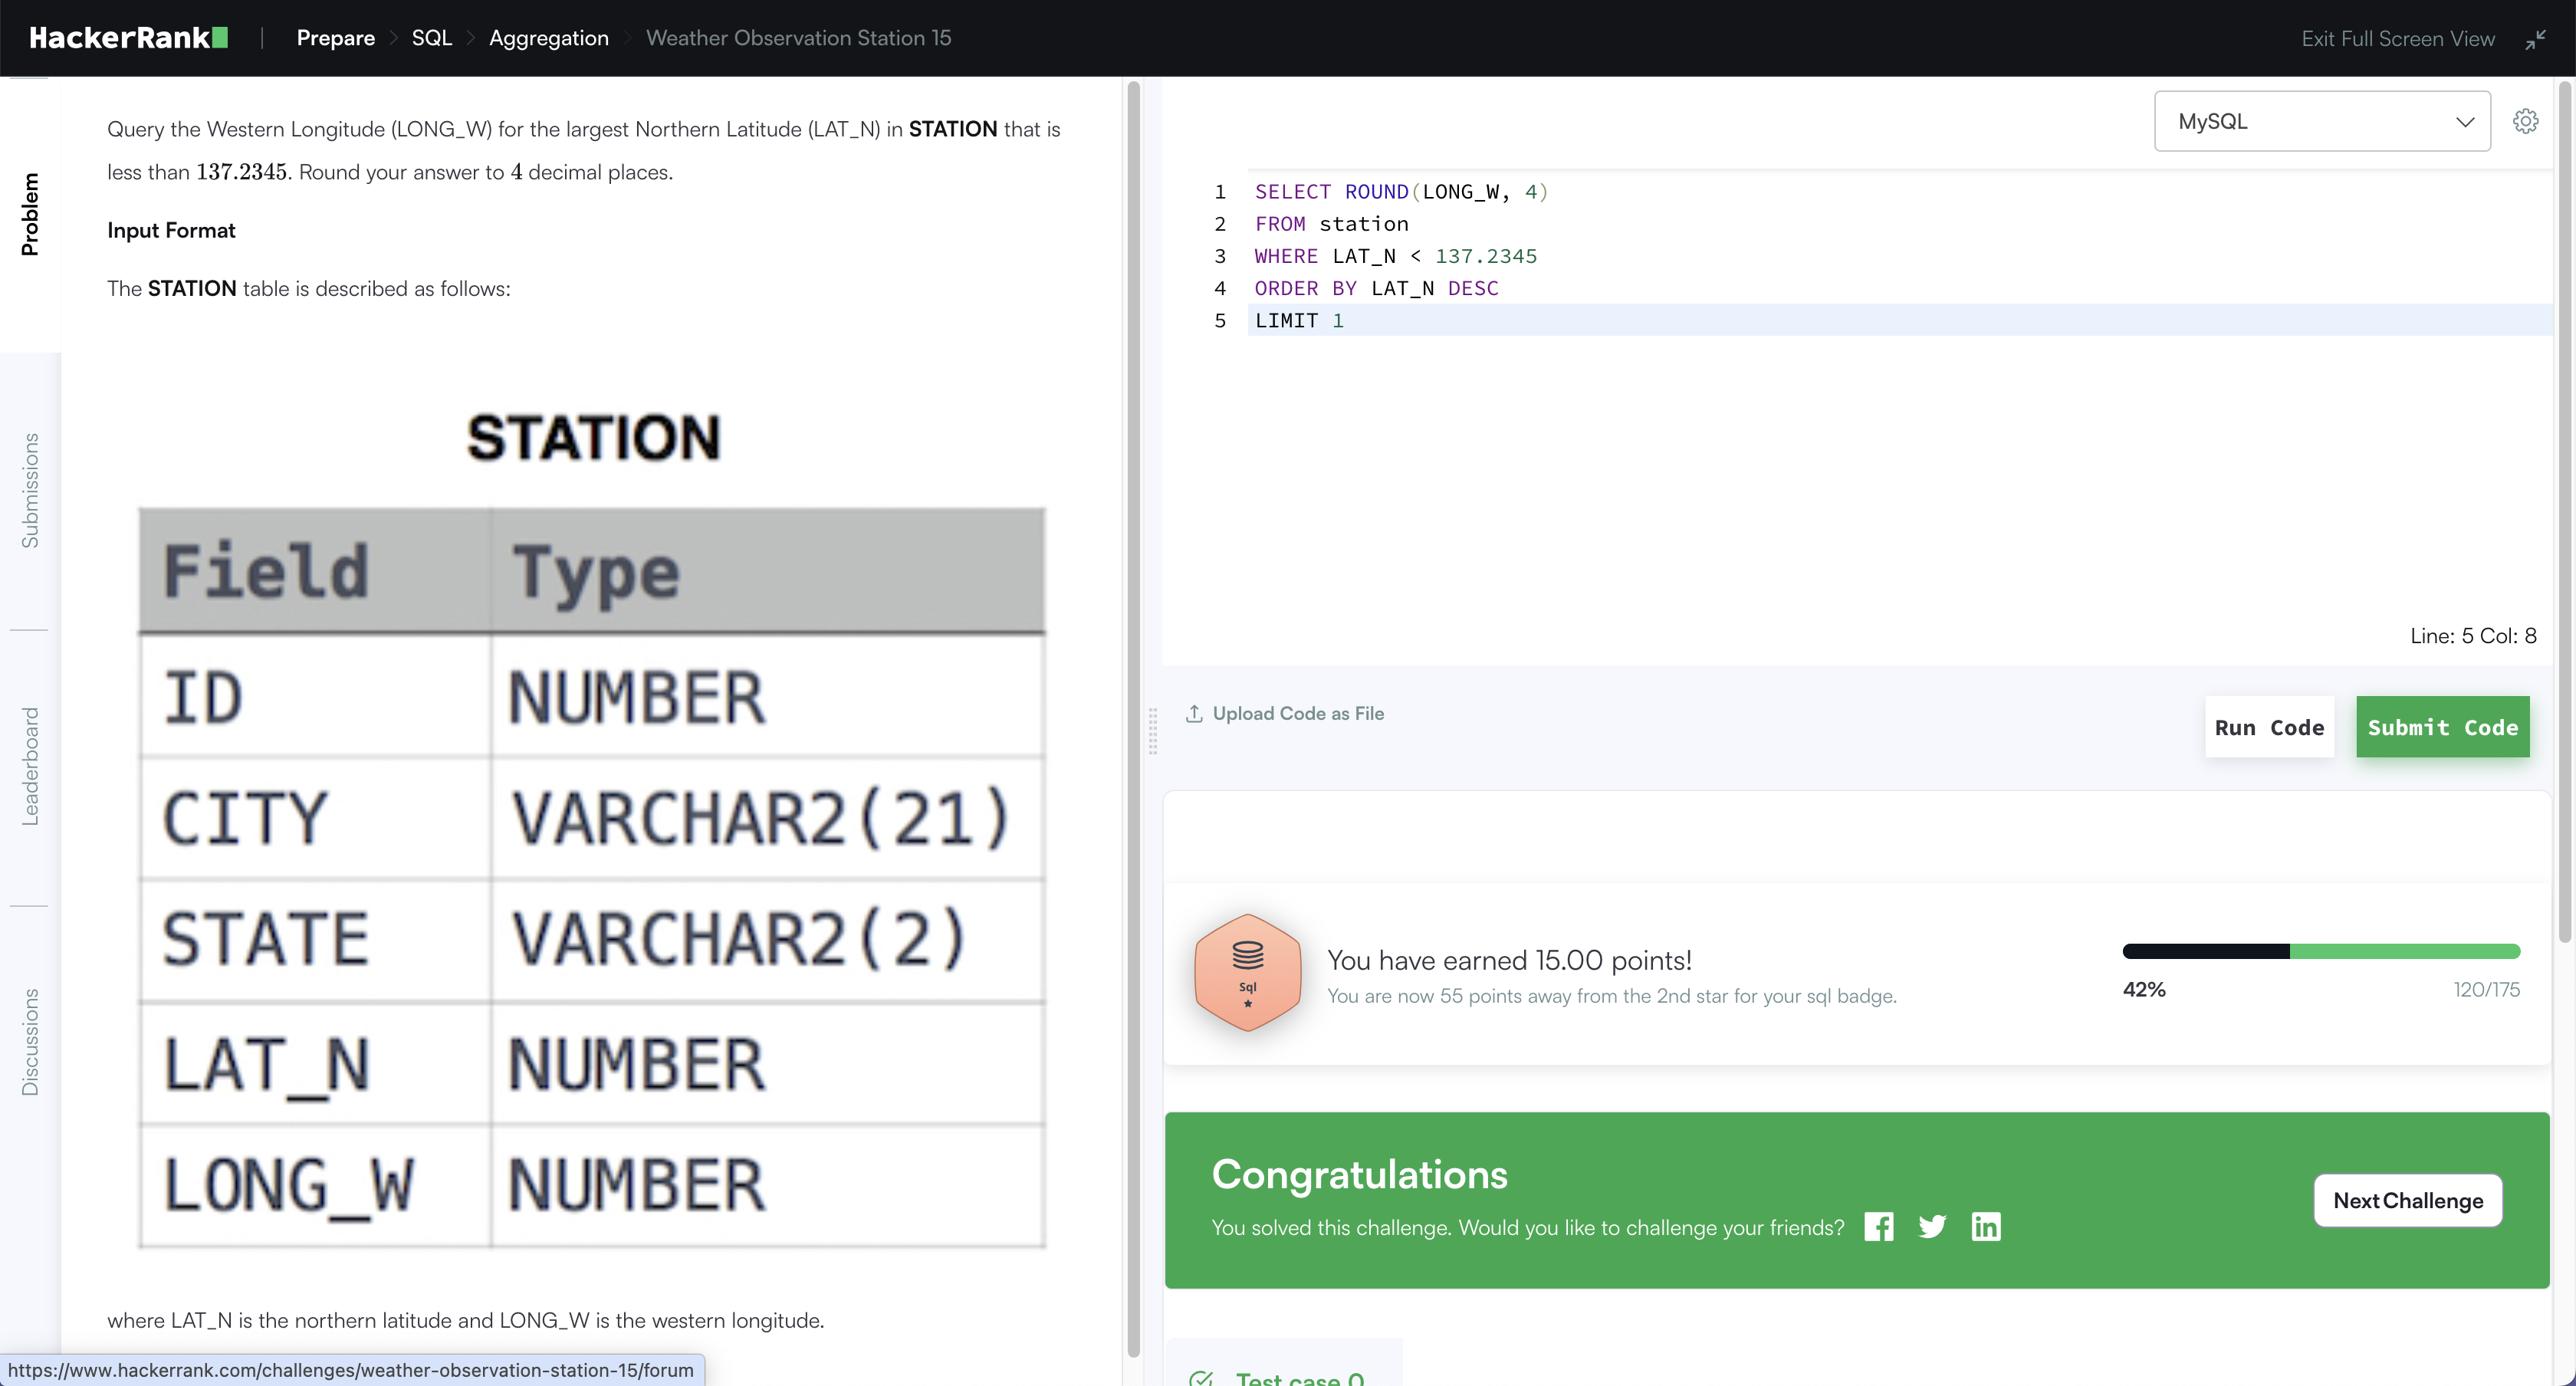
Task: Open editor settings gear icon
Action: [x=2525, y=121]
